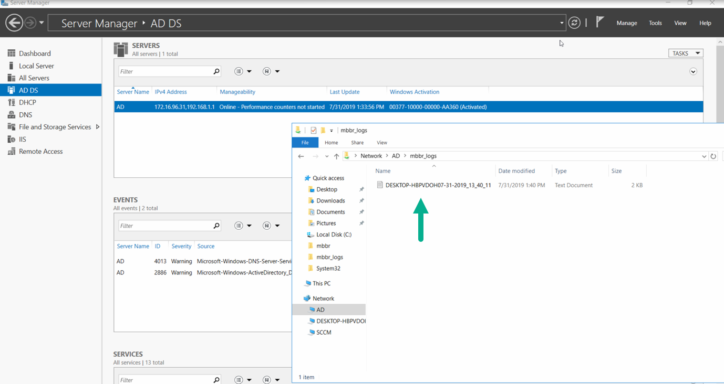
Task: Focus the Services filter input
Action: (x=165, y=380)
